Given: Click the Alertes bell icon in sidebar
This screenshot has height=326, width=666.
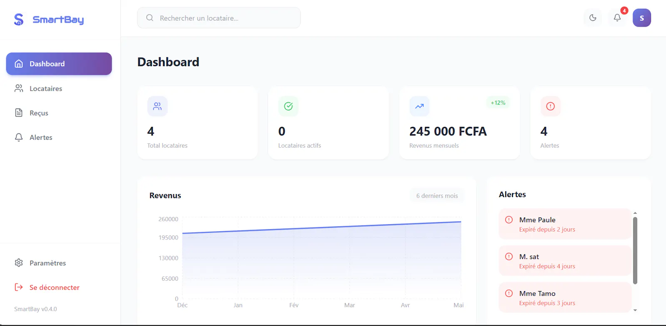Looking at the screenshot, I should tap(19, 137).
